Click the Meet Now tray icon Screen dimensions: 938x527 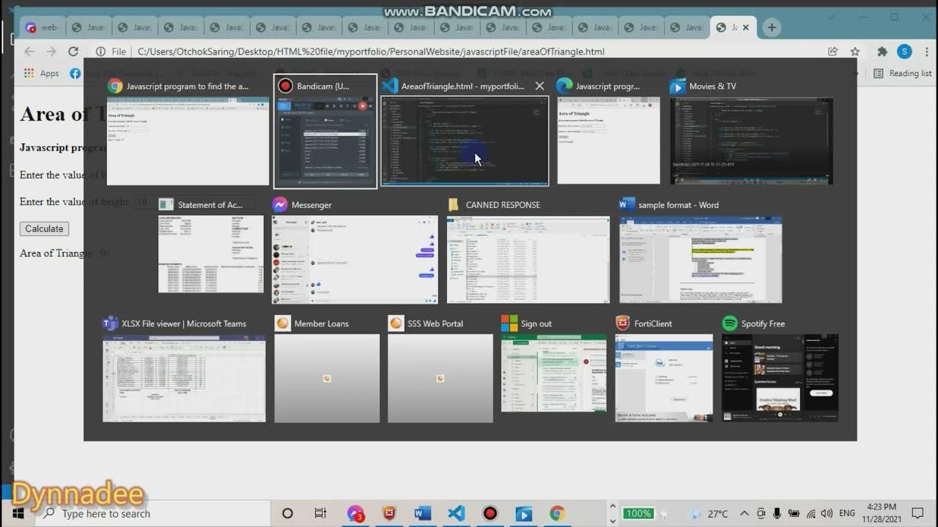tap(761, 513)
